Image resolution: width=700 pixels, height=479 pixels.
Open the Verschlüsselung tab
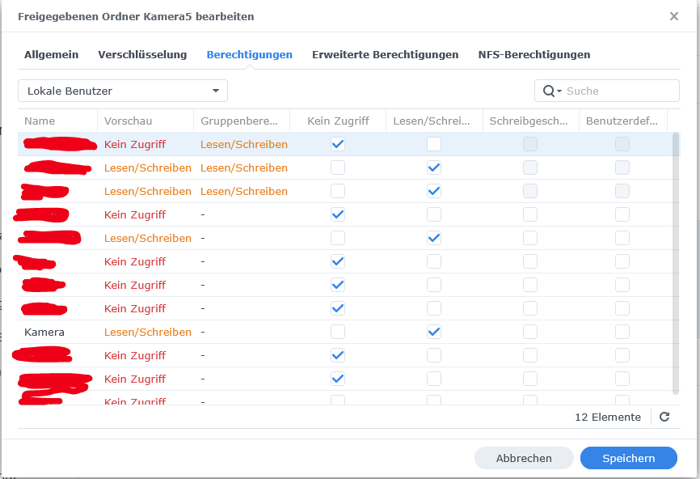coord(142,55)
